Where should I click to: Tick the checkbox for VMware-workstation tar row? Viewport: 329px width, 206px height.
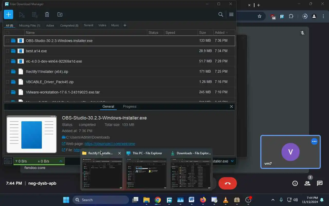pos(7,92)
